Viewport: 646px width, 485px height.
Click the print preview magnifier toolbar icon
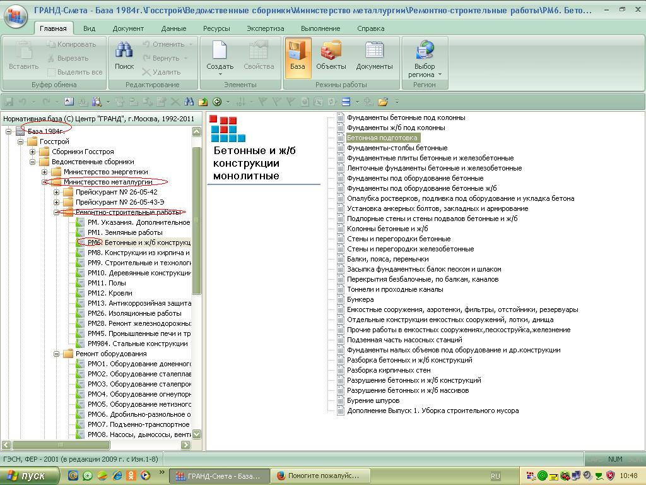tap(97, 102)
